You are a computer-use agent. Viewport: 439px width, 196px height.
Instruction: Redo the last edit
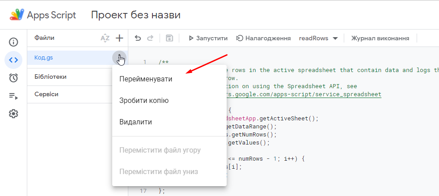[151, 38]
